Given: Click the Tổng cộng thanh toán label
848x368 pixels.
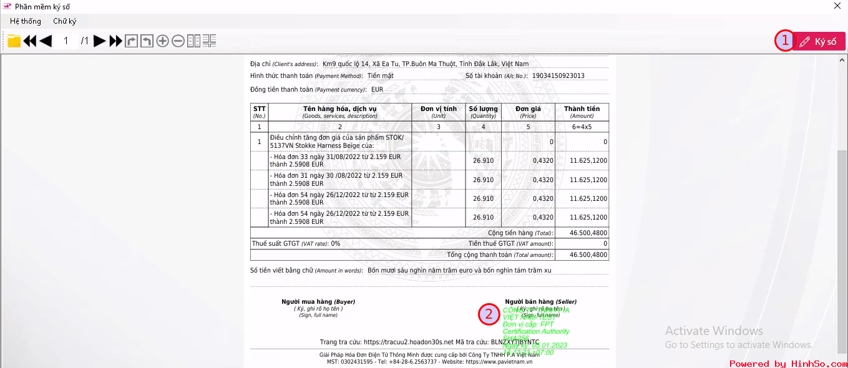Looking at the screenshot, I should click(x=500, y=254).
